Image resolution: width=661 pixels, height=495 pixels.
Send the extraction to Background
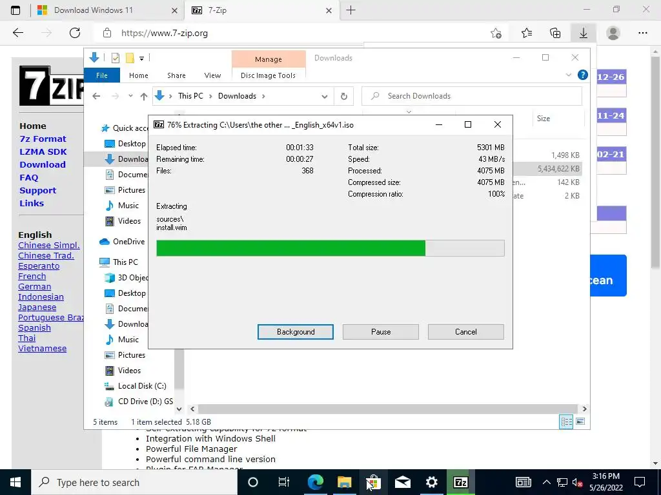(295, 332)
